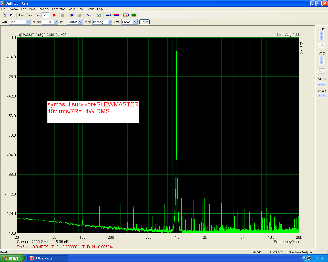Click the black-and-white contrast toolbar icon
Viewport: 328px width, 262px height.
(12, 15)
